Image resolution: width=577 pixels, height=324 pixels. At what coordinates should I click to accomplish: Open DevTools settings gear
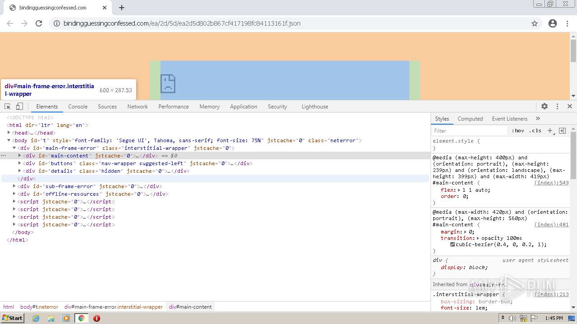click(545, 107)
